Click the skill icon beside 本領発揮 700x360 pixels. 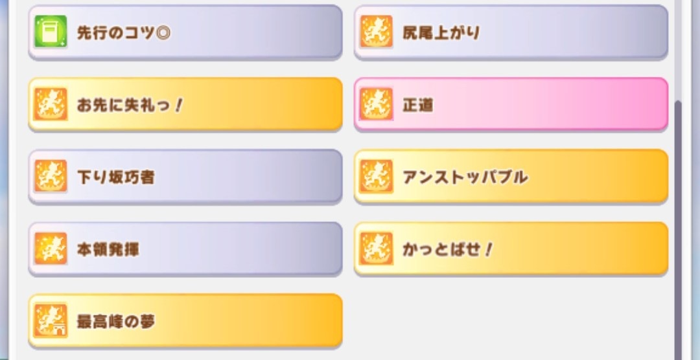51,249
